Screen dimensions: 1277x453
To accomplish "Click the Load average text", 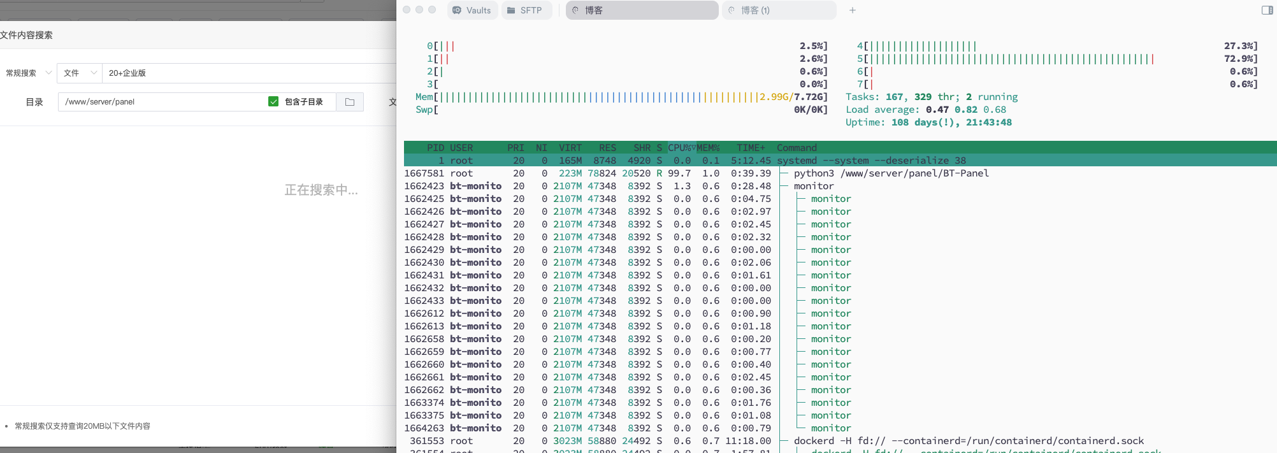I will point(926,110).
